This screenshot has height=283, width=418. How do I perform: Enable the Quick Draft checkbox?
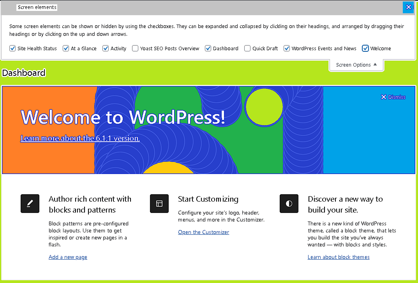[247, 48]
